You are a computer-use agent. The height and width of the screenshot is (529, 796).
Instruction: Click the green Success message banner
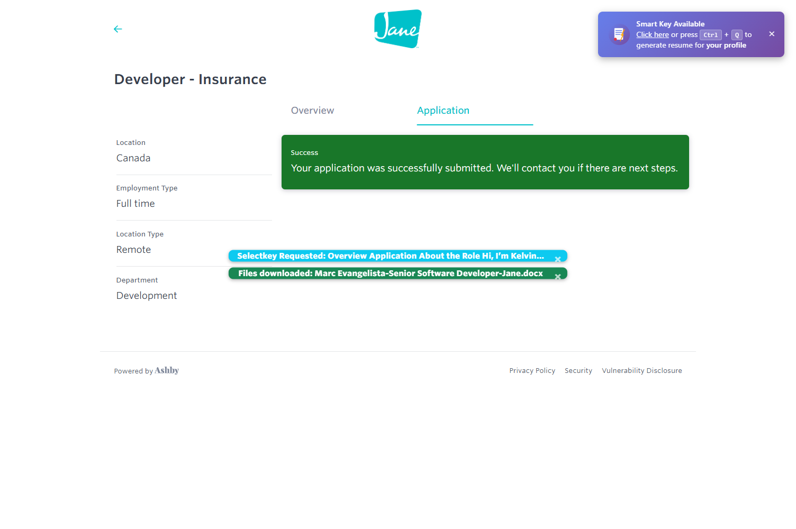(485, 162)
